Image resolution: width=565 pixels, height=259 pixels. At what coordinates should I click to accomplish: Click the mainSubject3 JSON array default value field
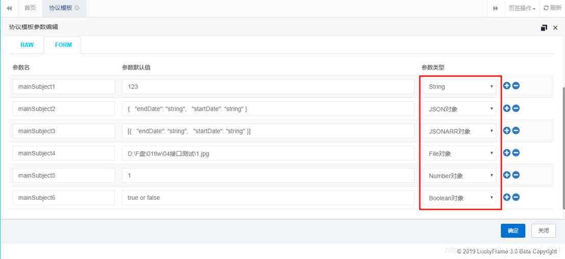(268, 131)
